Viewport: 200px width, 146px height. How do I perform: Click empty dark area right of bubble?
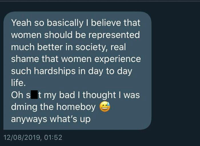(x=176, y=70)
